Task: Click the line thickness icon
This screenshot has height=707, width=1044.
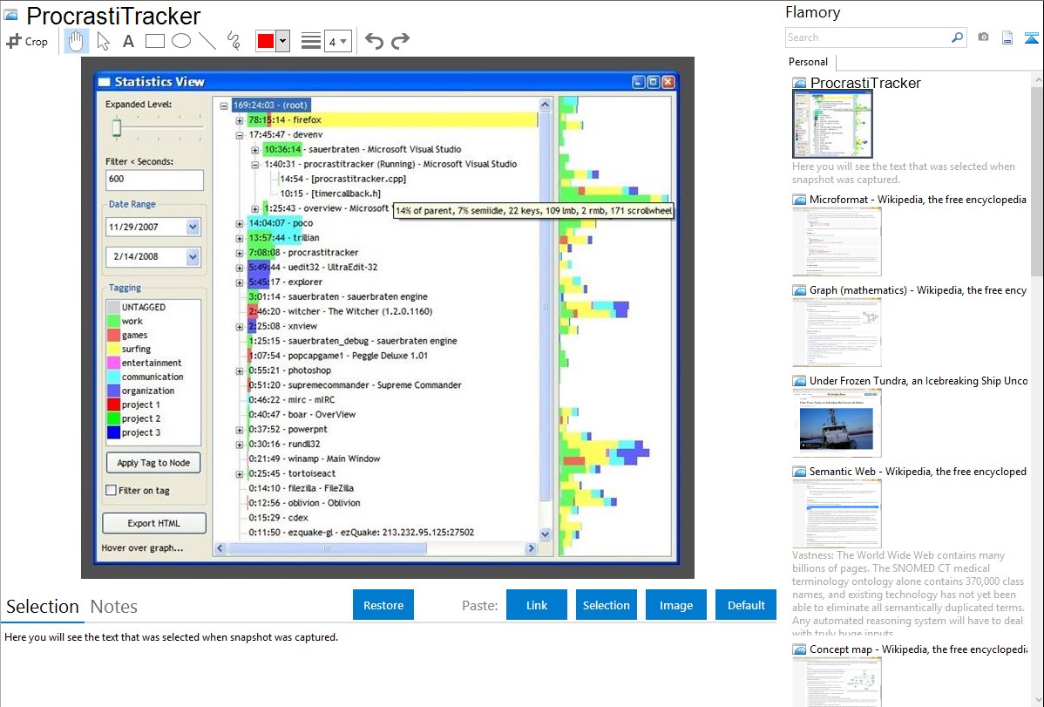Action: point(310,41)
